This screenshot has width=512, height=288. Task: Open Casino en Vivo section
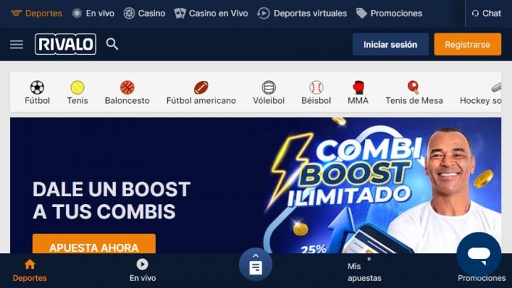[211, 14]
